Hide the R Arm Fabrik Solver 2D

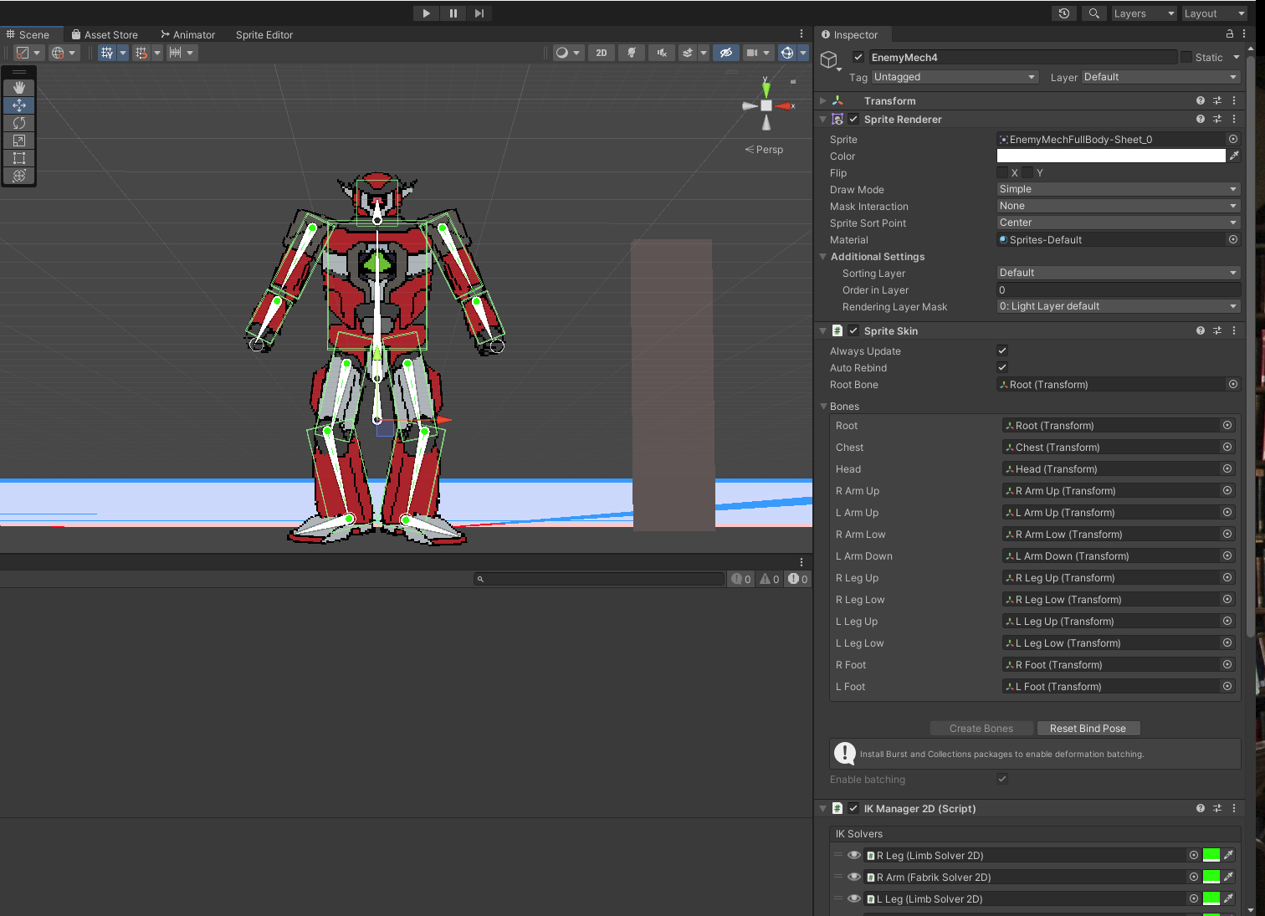click(x=854, y=877)
